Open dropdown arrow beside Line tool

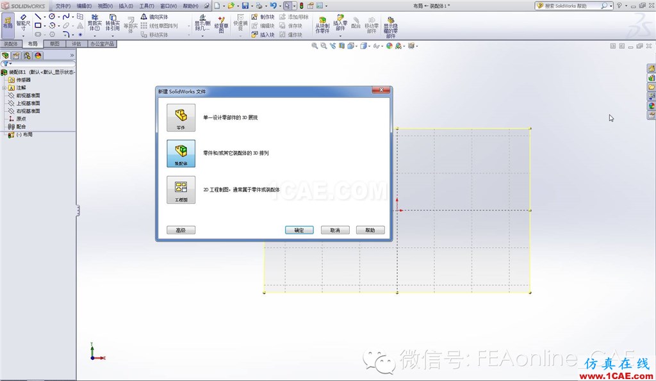click(45, 17)
